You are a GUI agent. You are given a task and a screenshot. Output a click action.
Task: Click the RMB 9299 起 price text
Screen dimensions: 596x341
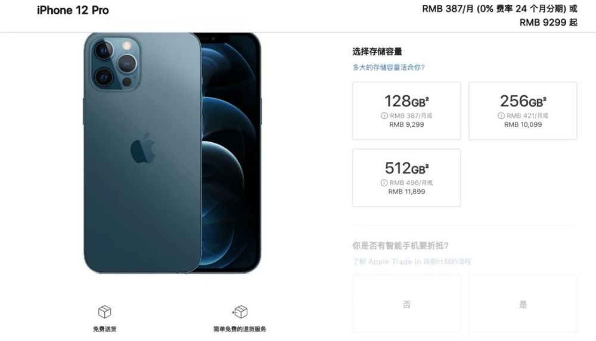pyautogui.click(x=548, y=23)
